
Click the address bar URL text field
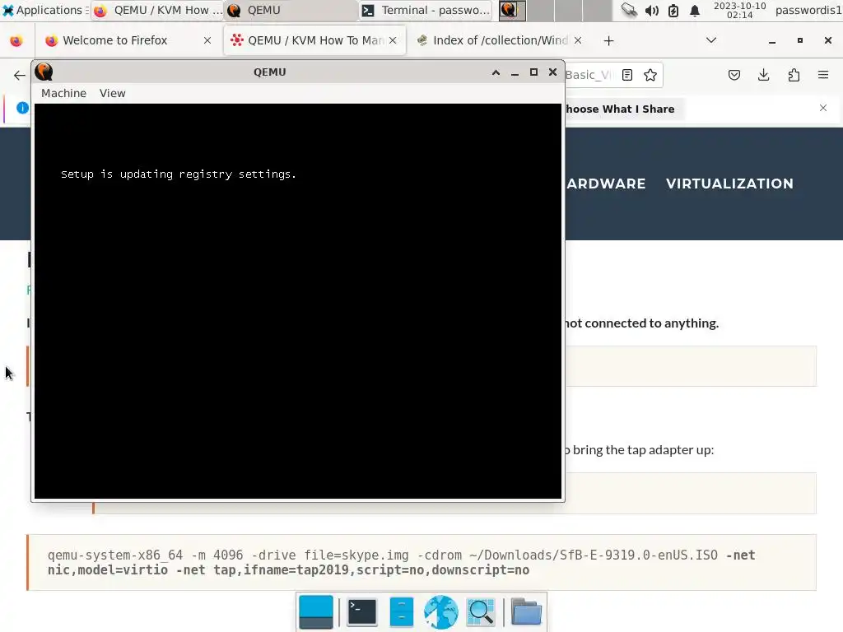(589, 75)
